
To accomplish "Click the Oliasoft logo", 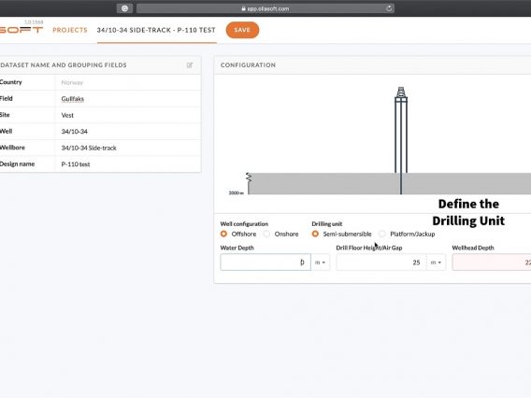I will (21, 30).
